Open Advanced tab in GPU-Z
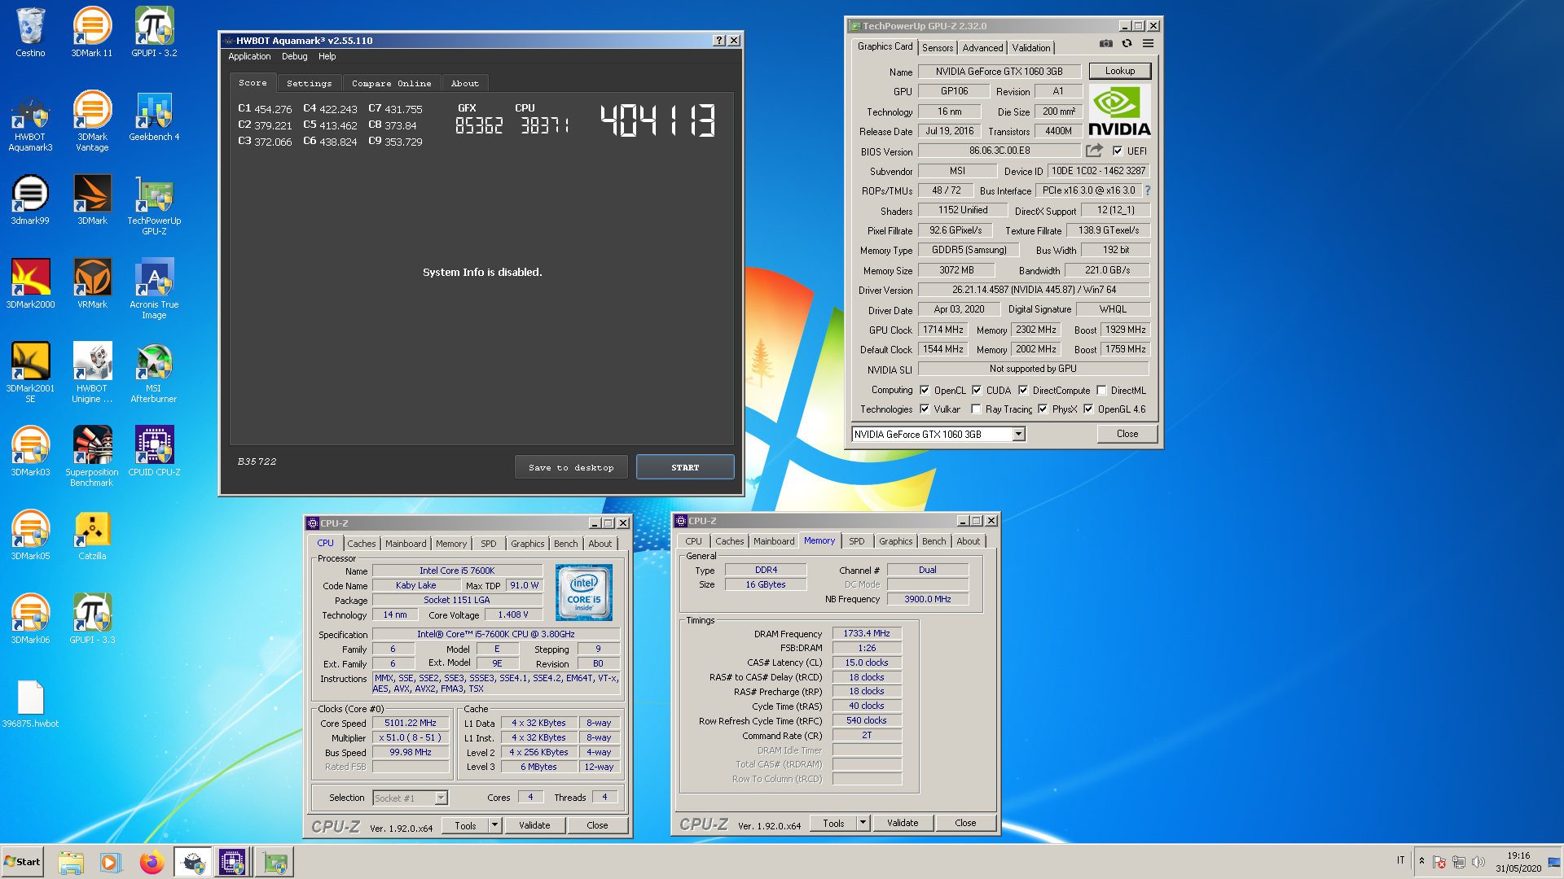Screen dimensions: 1564x879 (x=982, y=48)
